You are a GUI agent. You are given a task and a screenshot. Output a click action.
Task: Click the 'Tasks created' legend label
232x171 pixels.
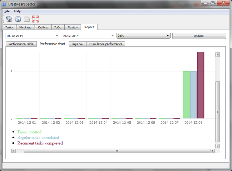(x=30, y=132)
